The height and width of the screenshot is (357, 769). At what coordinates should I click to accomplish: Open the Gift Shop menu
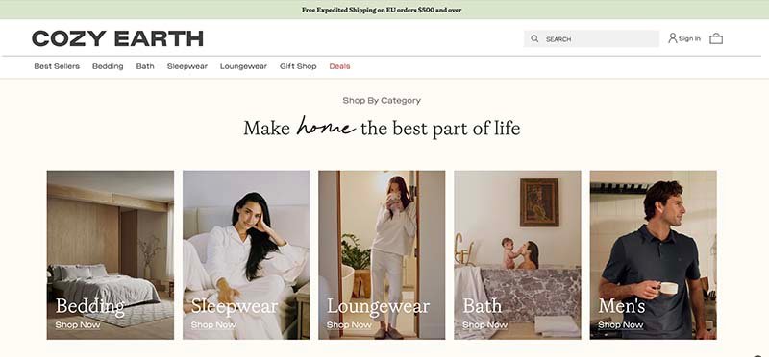pos(298,66)
